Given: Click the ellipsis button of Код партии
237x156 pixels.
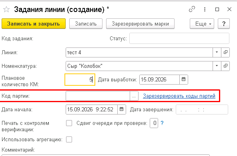Looking at the screenshot, I should 134,96.
